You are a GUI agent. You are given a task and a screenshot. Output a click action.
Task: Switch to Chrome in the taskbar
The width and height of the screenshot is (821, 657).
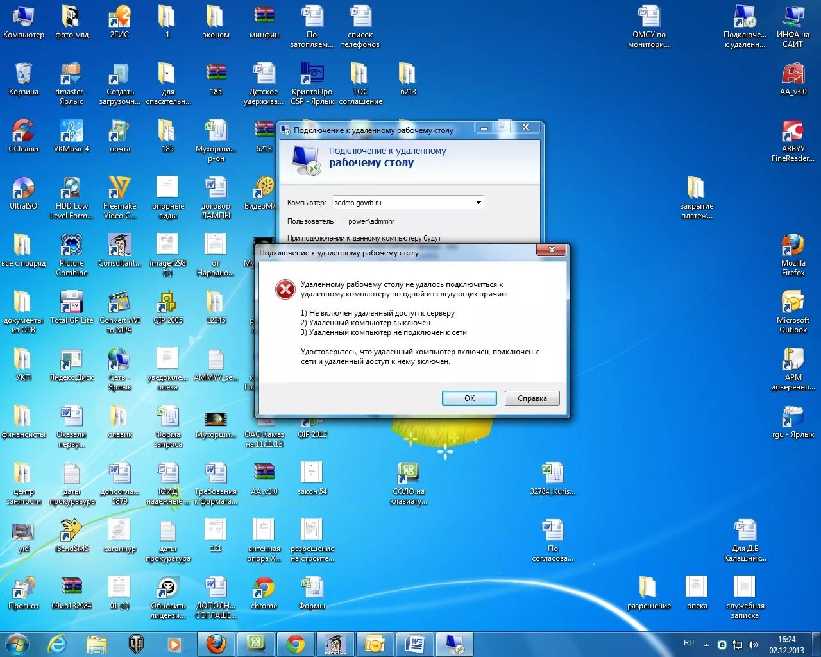[x=295, y=644]
